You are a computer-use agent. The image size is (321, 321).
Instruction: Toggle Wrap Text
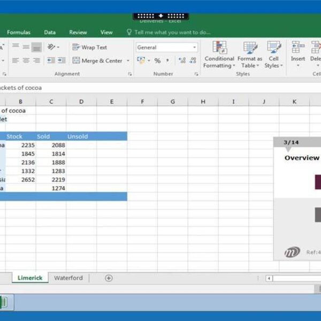click(x=90, y=47)
